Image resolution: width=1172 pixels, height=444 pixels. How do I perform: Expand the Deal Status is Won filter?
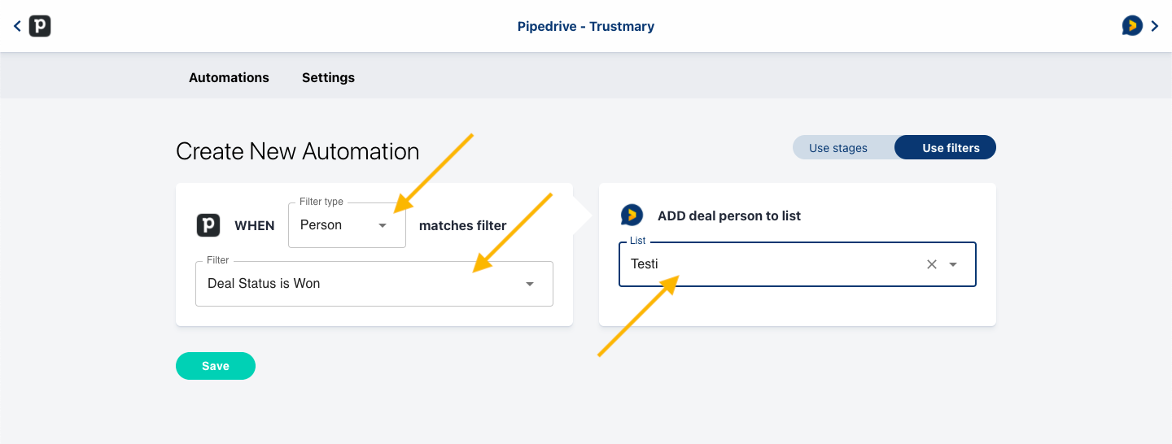pos(530,284)
